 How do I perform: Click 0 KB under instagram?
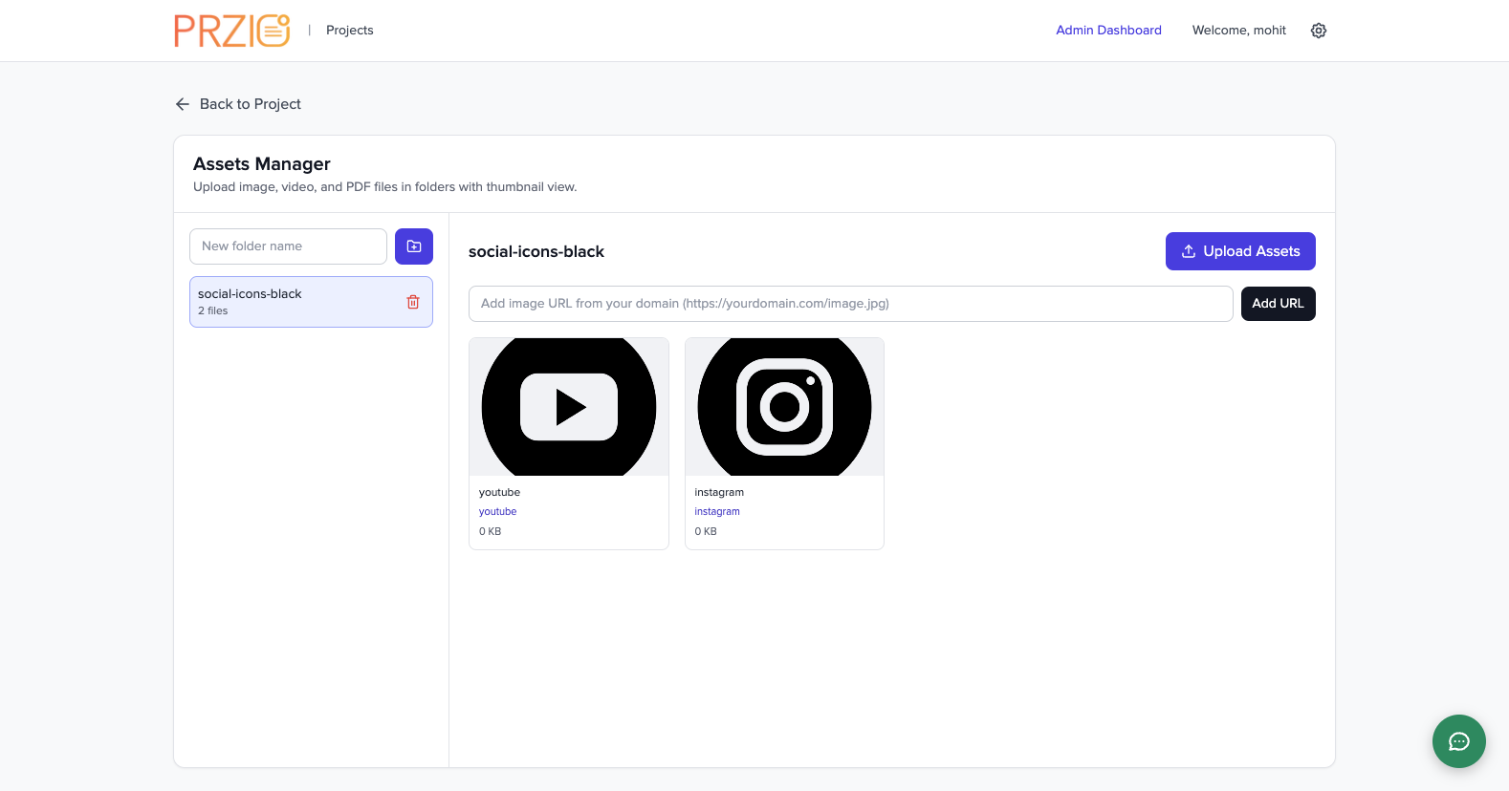pyautogui.click(x=706, y=532)
